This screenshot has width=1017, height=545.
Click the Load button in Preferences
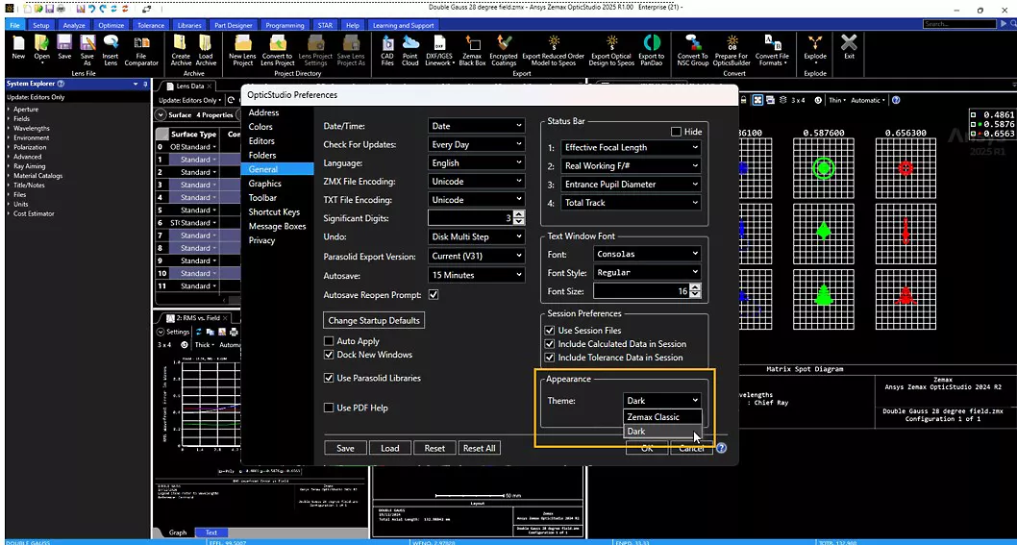pos(390,448)
